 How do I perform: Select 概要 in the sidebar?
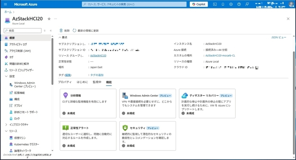26,38
